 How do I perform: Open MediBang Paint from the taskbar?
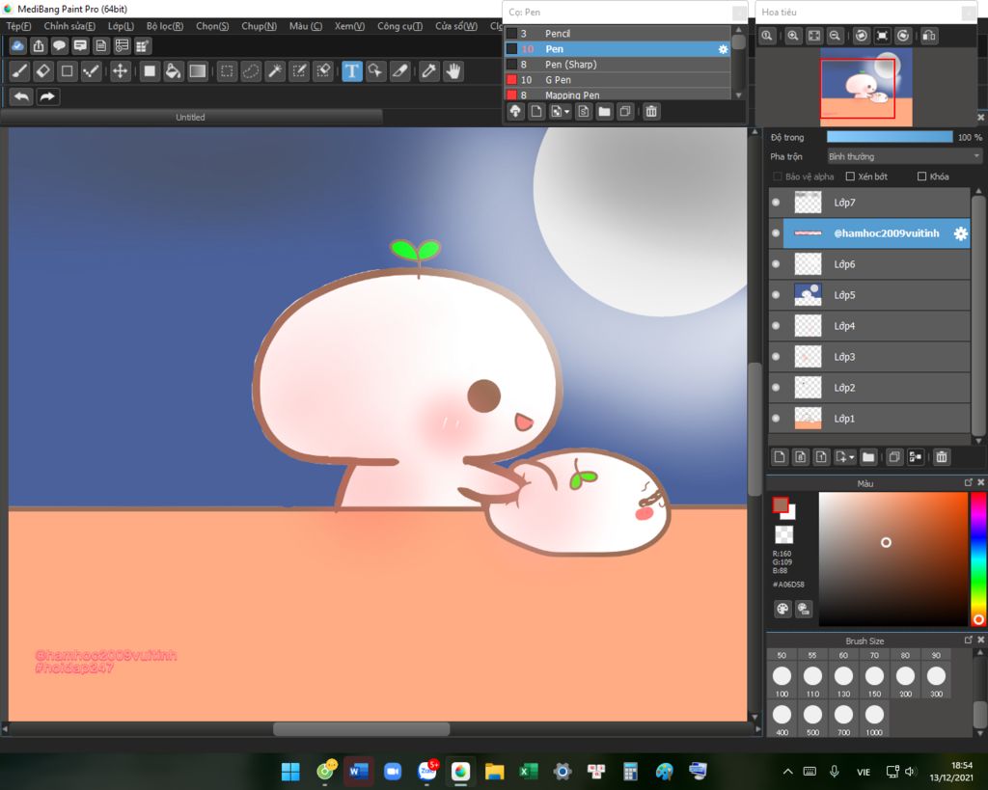tap(460, 771)
